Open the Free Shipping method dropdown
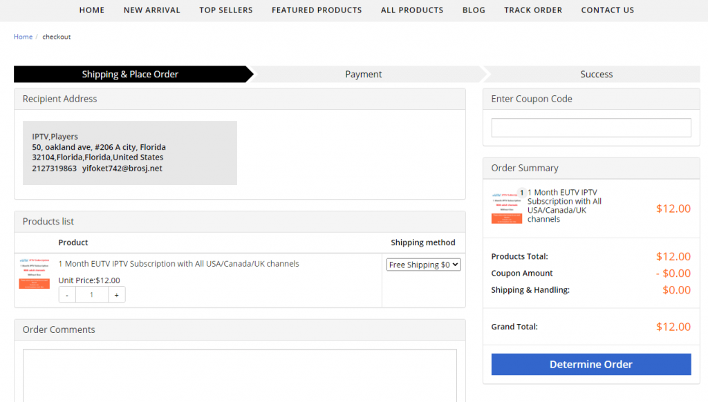This screenshot has height=402, width=708. tap(424, 265)
